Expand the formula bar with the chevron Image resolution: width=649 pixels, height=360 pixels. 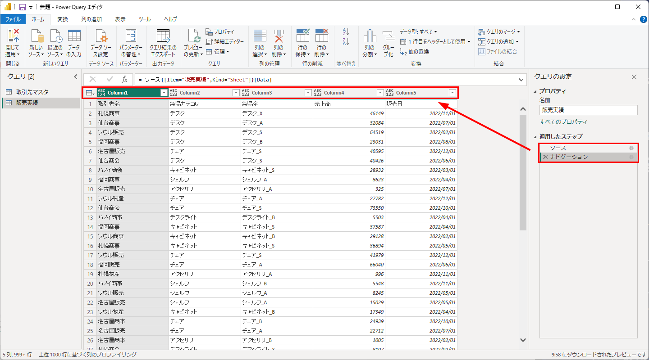tap(522, 80)
